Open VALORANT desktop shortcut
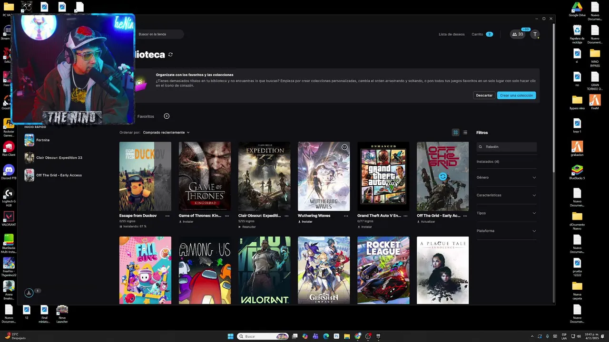 [8, 218]
